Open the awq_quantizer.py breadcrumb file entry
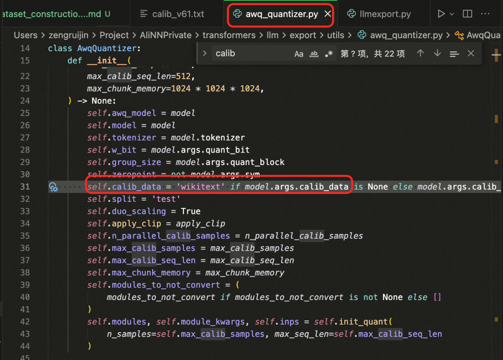Image resolution: width=503 pixels, height=360 pixels. [x=406, y=35]
